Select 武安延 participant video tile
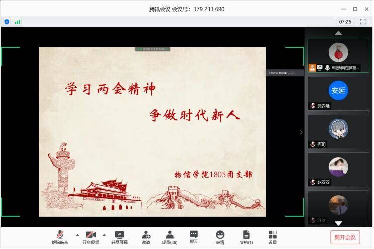The height and width of the screenshot is (249, 374). pos(338,93)
